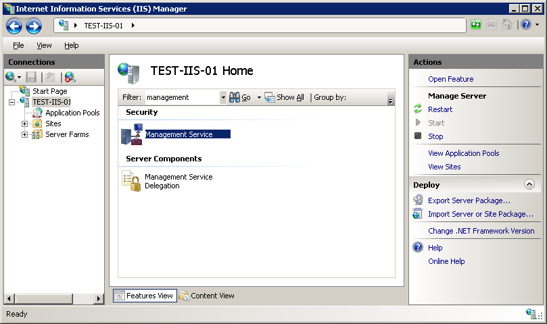This screenshot has width=547, height=324.
Task: Open the Create New Connection dropdown arrow
Action: [19, 78]
